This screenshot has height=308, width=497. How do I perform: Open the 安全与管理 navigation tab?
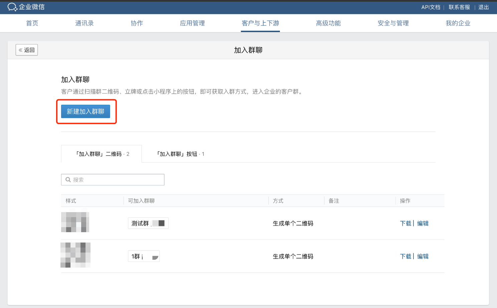393,23
